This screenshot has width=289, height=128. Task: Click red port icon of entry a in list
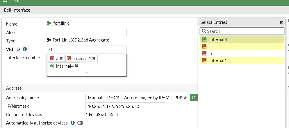(x=204, y=46)
